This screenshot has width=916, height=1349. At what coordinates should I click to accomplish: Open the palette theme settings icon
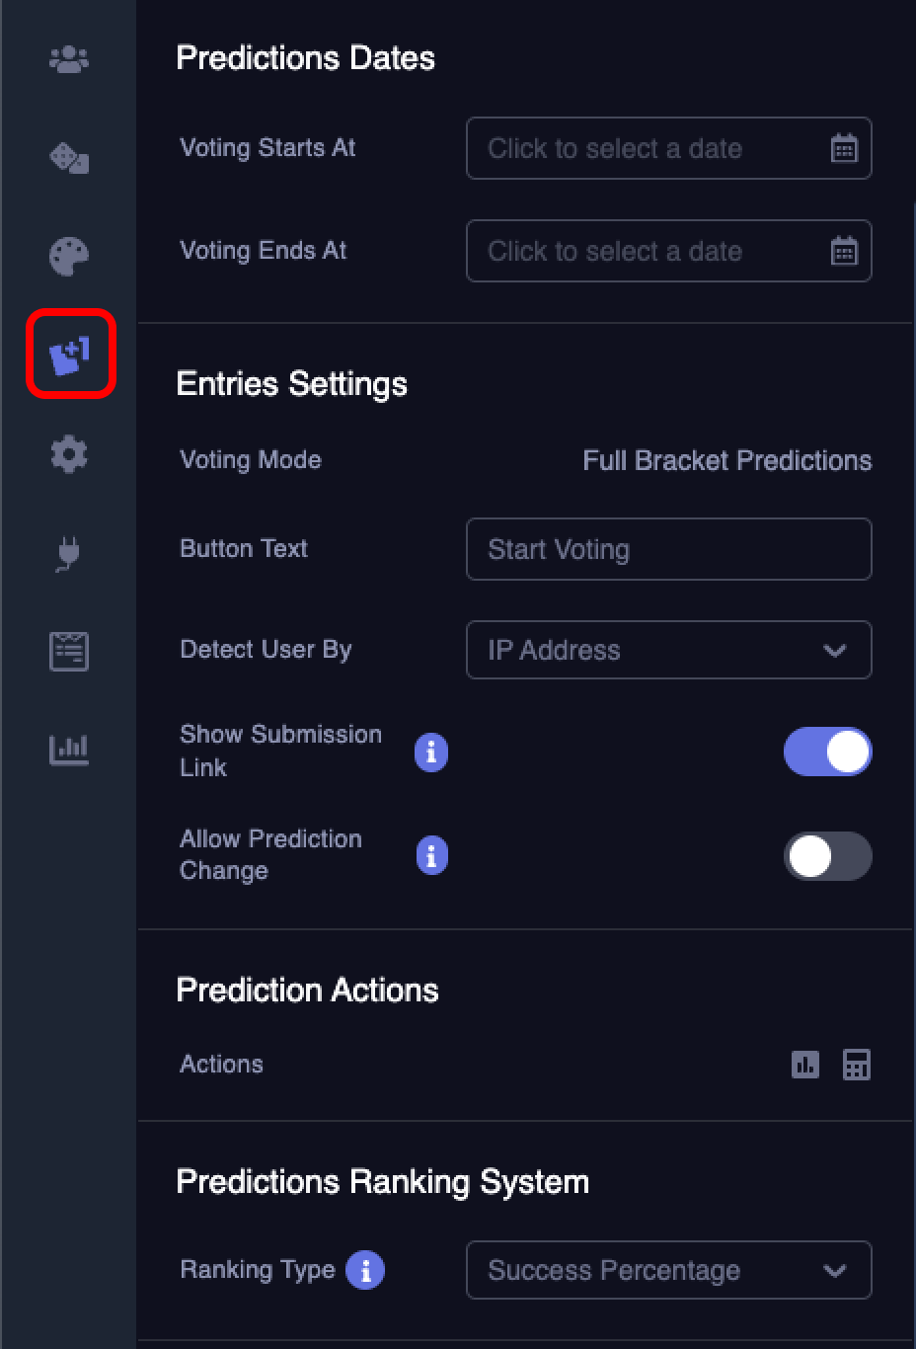pyautogui.click(x=69, y=257)
